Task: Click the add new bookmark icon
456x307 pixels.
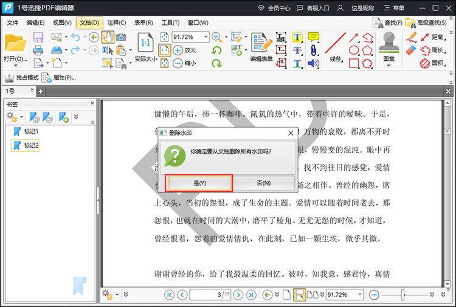Action: click(x=64, y=117)
